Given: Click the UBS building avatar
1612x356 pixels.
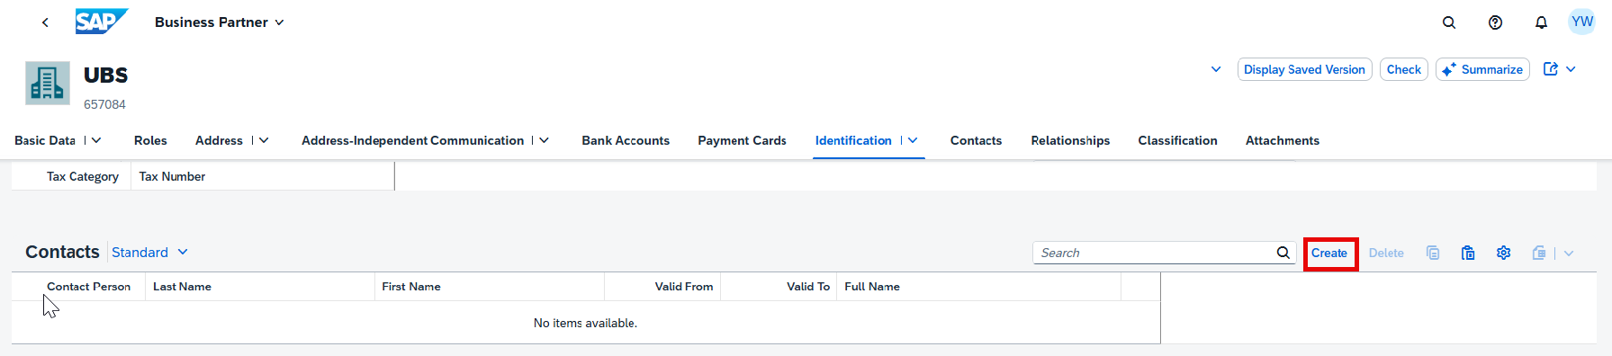Looking at the screenshot, I should [x=48, y=84].
